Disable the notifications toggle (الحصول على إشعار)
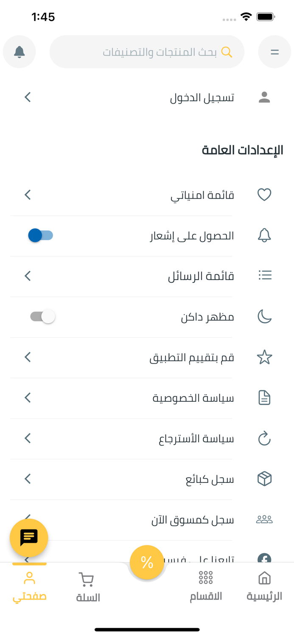 coord(41,235)
